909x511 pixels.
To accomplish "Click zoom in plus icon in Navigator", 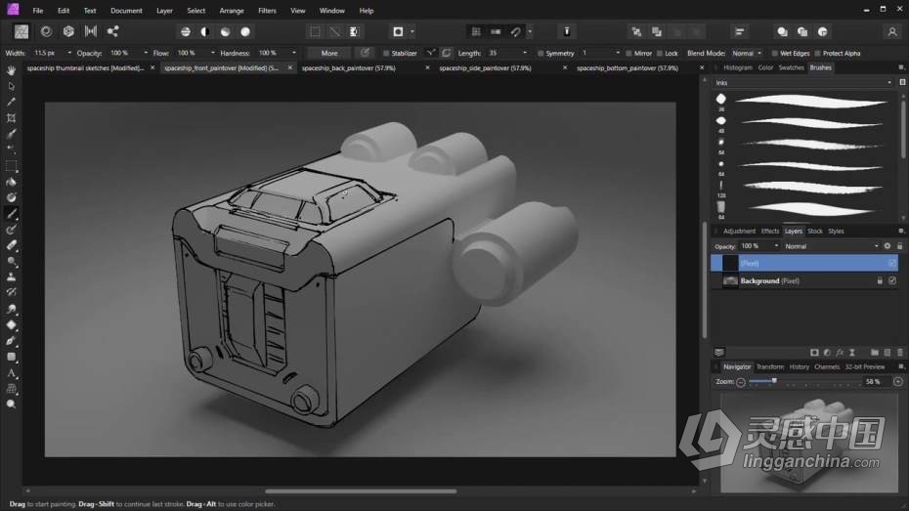I will (x=898, y=381).
